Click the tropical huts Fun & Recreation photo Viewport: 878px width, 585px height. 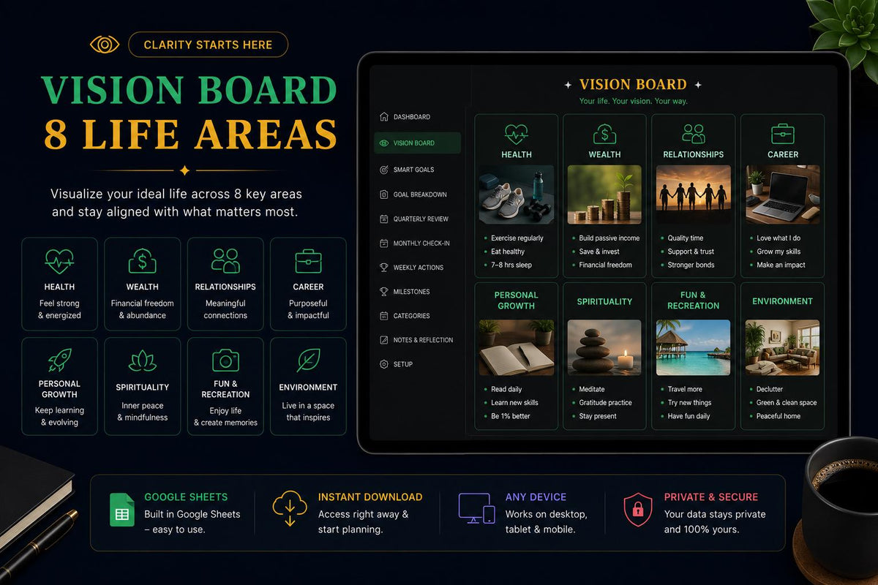694,347
